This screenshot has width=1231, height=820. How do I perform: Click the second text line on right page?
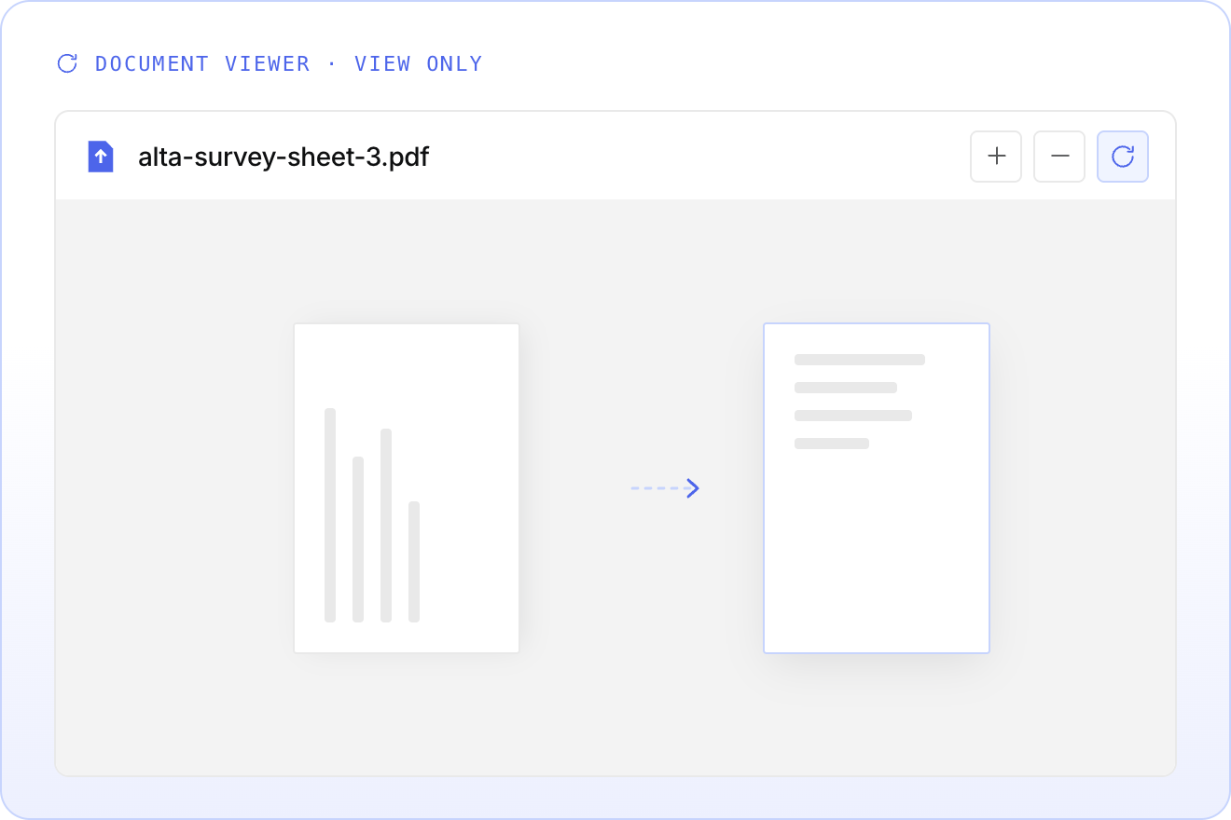846,388
